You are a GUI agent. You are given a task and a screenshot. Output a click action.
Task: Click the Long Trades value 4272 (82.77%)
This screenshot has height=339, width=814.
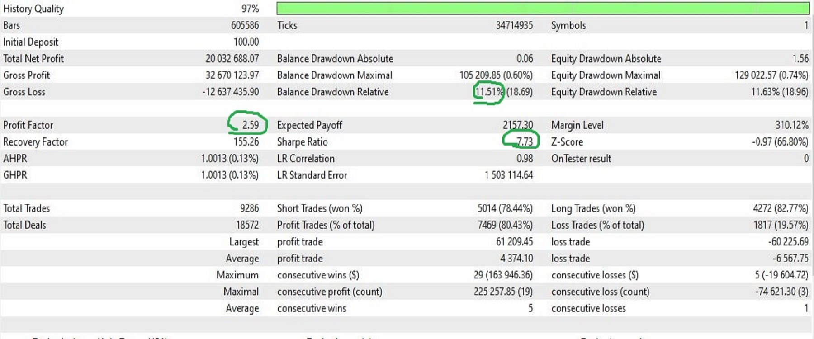coord(780,208)
